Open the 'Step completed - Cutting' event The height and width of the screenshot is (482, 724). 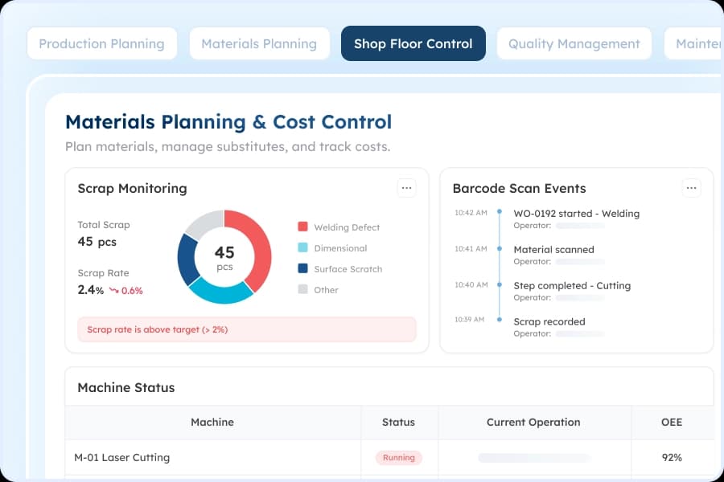(572, 285)
